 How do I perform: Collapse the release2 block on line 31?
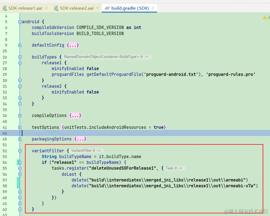[x=20, y=86]
